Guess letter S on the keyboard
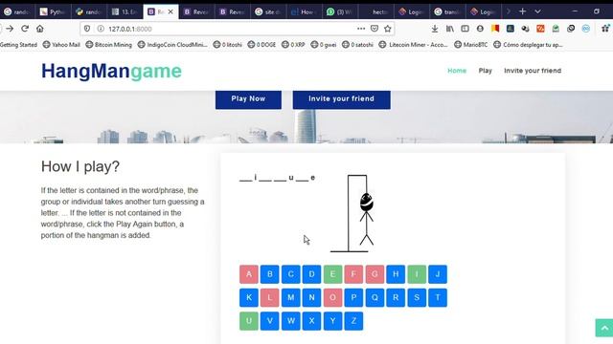Screen dimensions: 613x344 coord(417,297)
